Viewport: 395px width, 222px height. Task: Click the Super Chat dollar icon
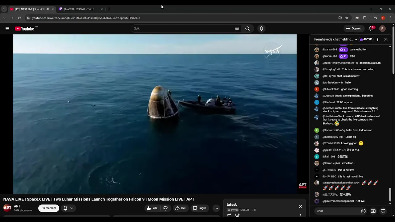373,211
